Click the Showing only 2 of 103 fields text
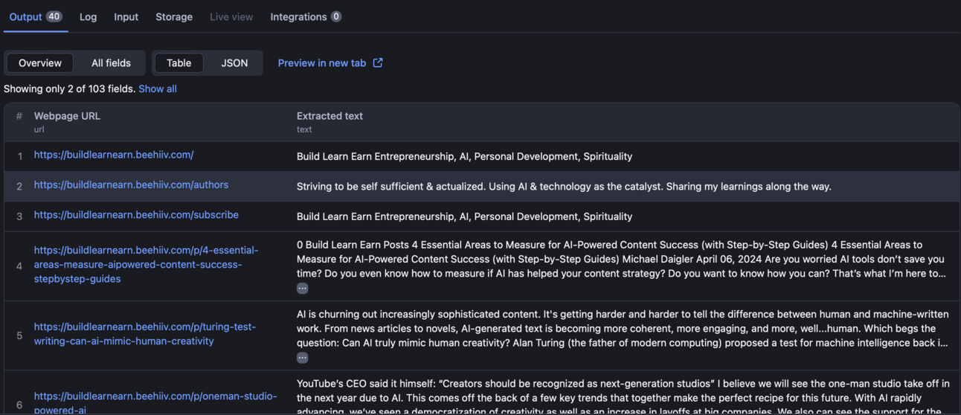 (69, 89)
